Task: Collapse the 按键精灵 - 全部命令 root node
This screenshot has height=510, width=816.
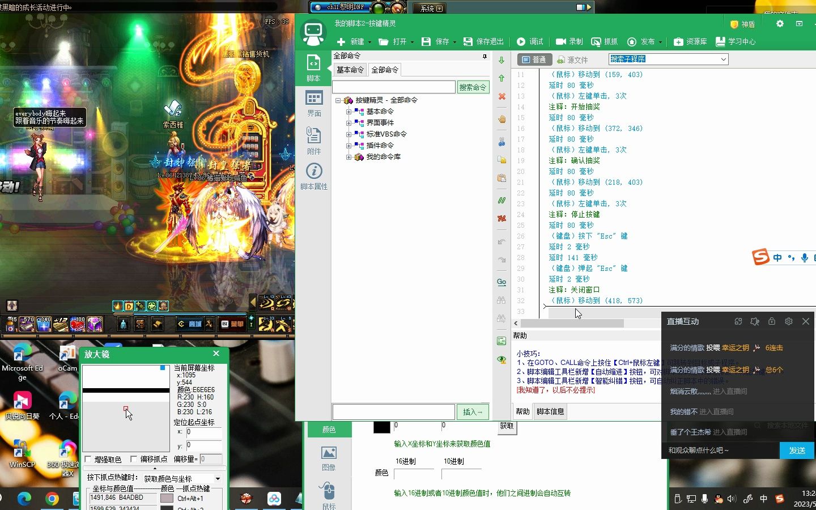Action: click(x=338, y=100)
